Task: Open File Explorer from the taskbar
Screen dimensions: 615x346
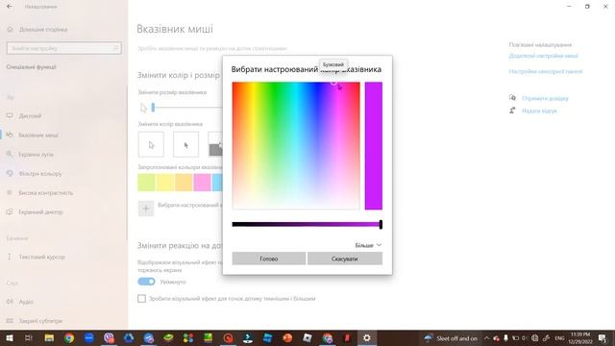Action: [49, 337]
